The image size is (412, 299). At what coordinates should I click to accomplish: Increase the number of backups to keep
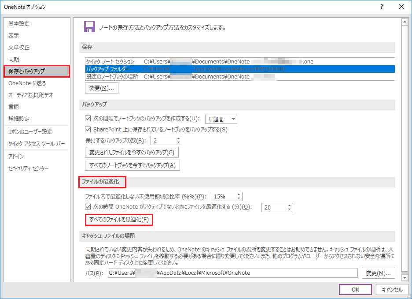(x=178, y=138)
